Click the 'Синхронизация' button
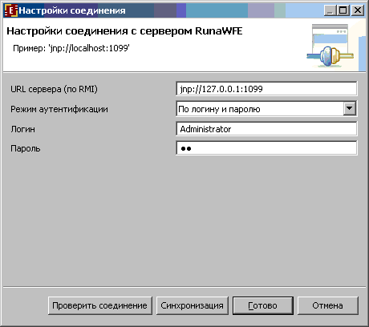 pos(193,305)
